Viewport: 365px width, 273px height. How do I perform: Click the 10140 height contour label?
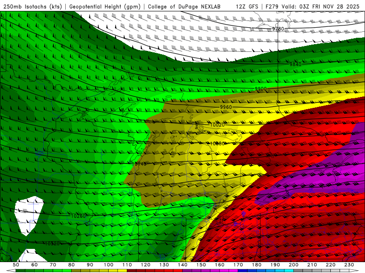pos(139,164)
